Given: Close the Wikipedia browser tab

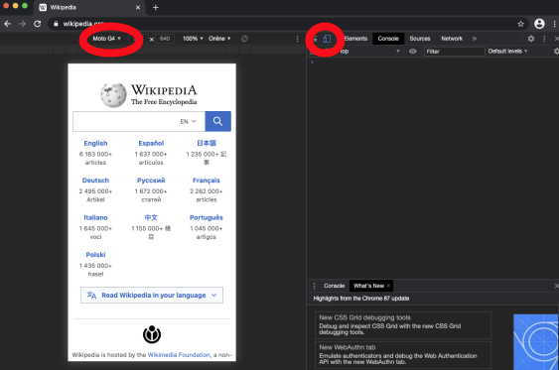Looking at the screenshot, I should coord(138,8).
